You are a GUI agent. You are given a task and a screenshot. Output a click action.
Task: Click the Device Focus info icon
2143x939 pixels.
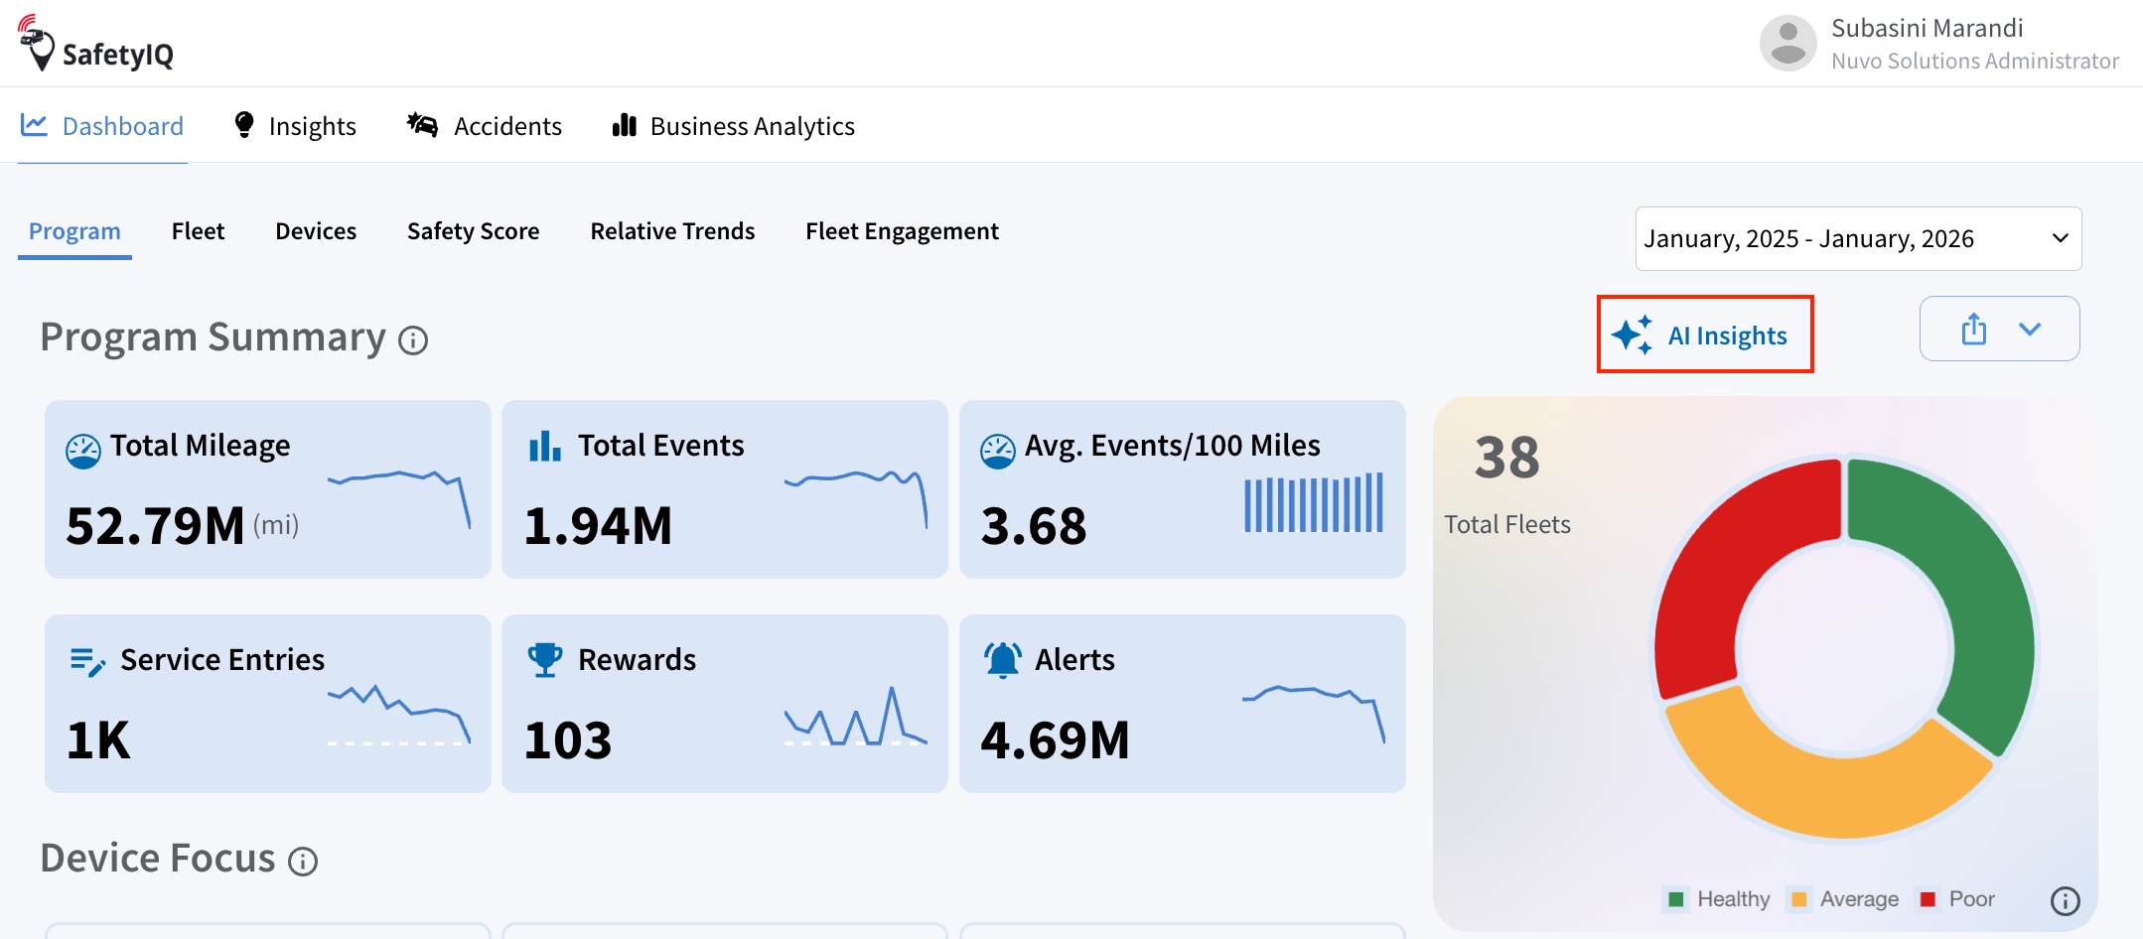(303, 861)
